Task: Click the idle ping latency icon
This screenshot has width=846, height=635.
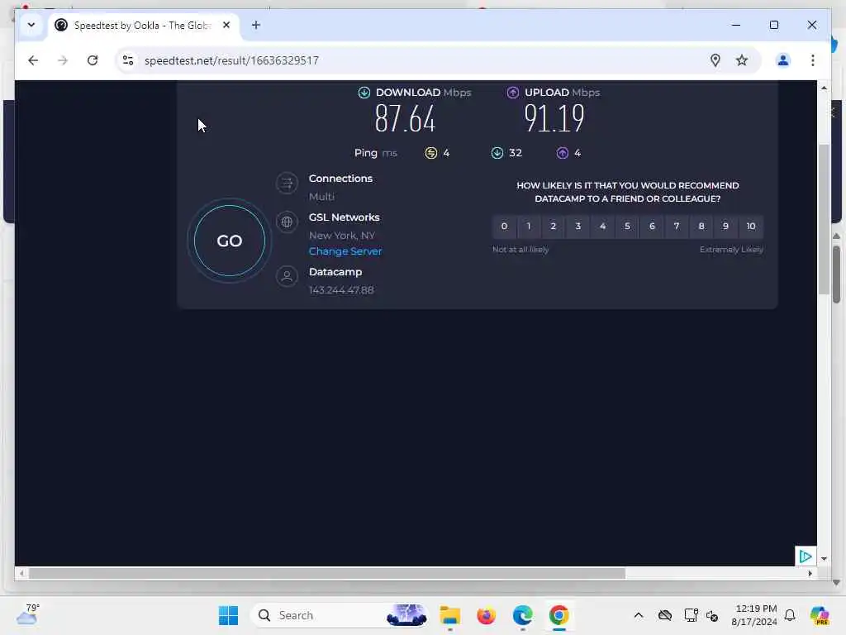Action: point(430,153)
